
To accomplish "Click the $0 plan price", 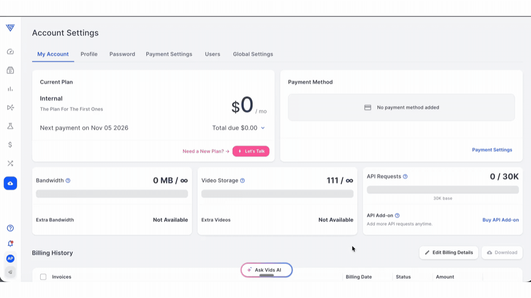I will point(242,105).
